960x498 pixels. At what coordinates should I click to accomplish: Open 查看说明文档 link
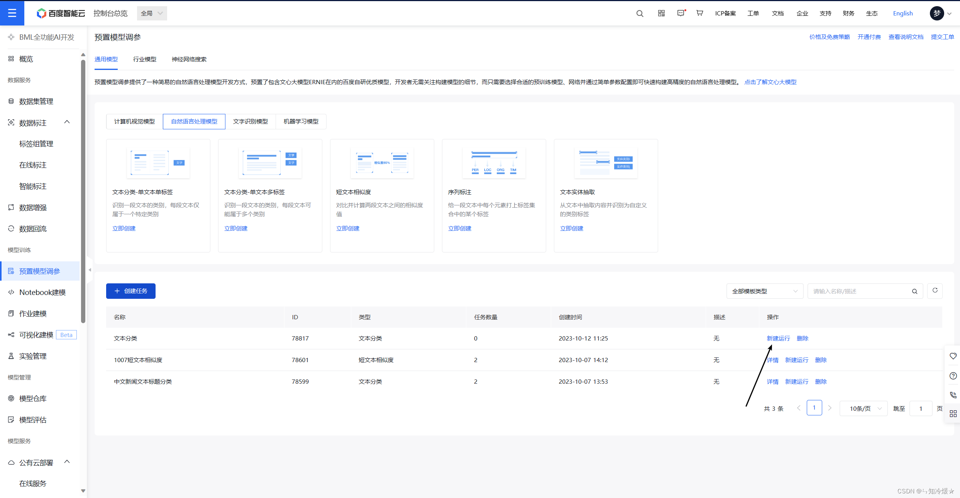click(906, 37)
